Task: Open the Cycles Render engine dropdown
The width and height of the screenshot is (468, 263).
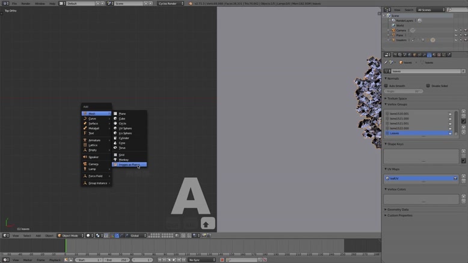Action: coord(170,4)
